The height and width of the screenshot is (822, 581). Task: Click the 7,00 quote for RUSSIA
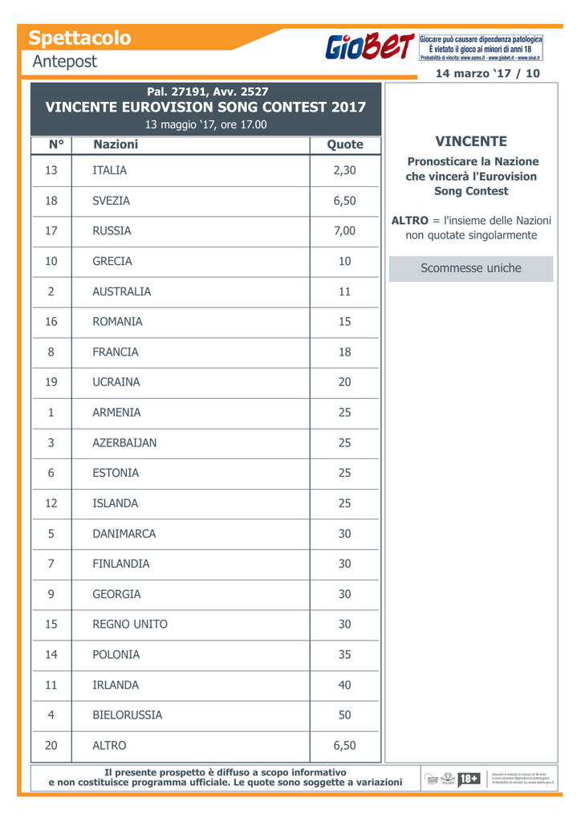[345, 230]
